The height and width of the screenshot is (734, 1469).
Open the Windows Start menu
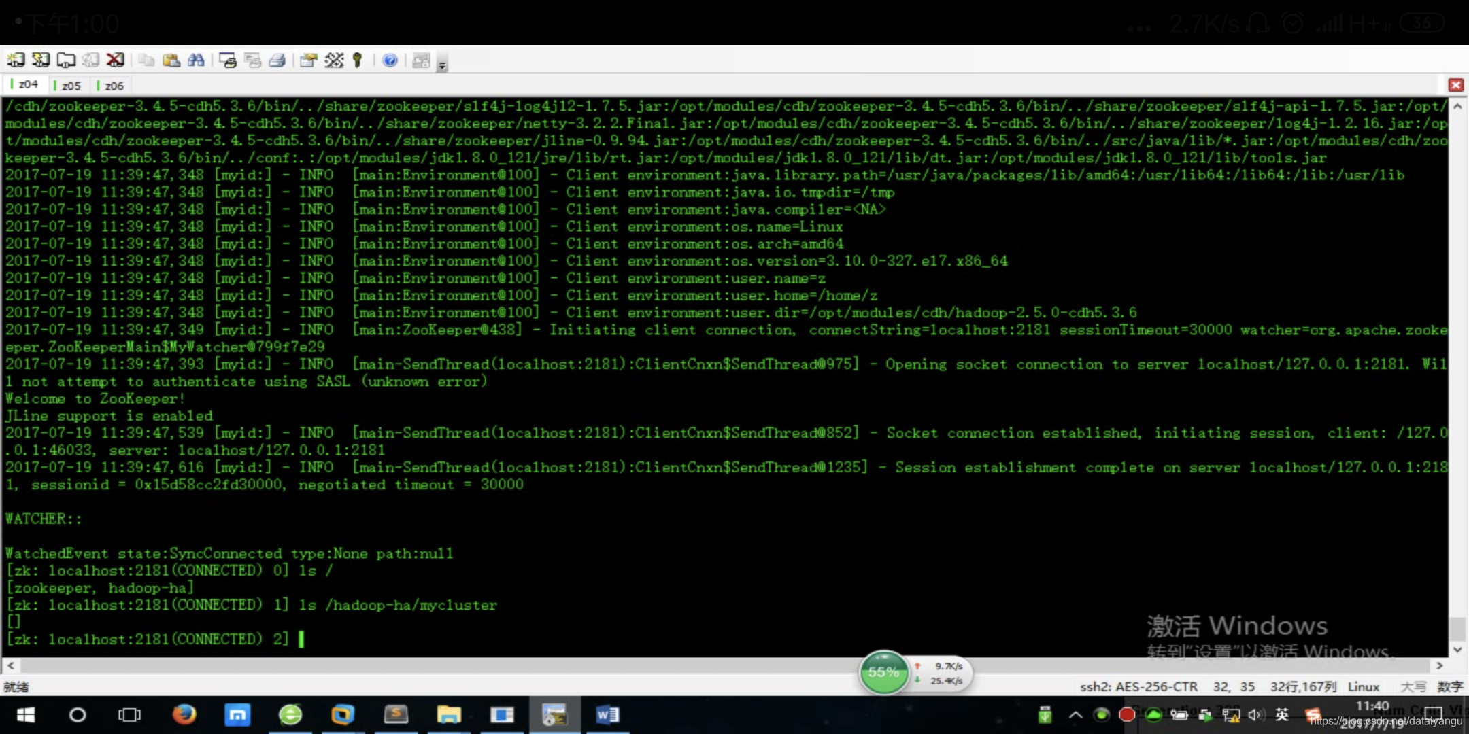25,715
